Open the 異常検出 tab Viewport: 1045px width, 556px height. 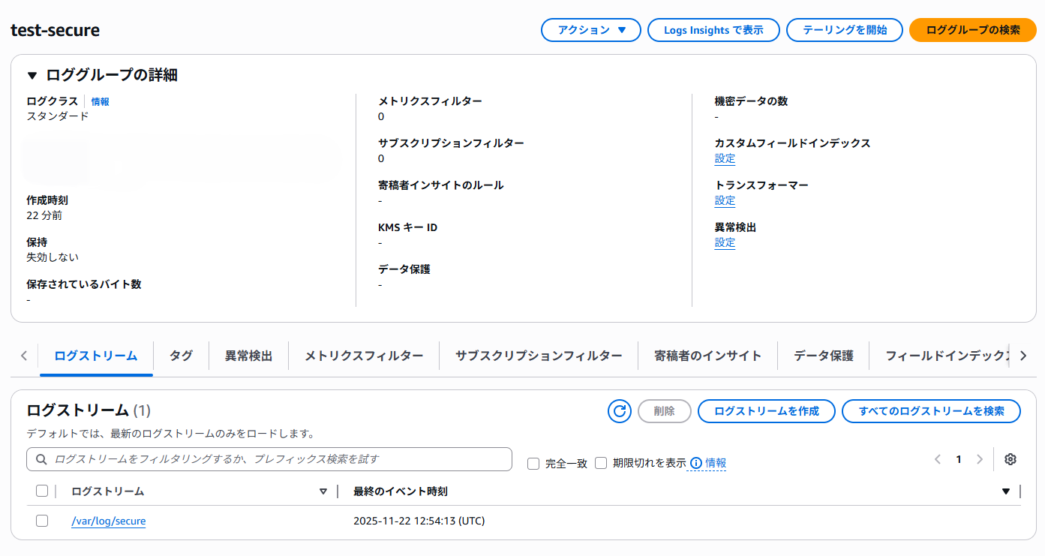248,355
